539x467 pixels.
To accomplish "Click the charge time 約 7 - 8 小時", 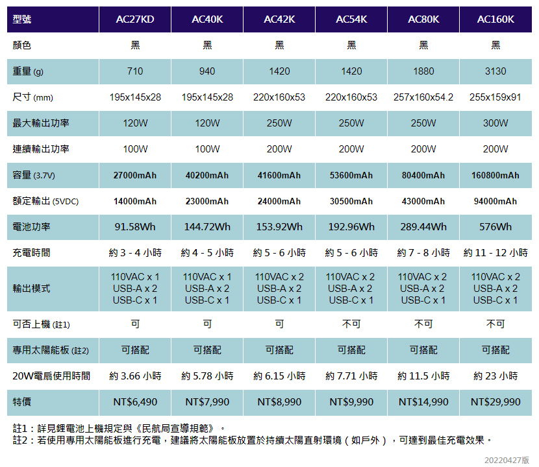I will pos(423,253).
